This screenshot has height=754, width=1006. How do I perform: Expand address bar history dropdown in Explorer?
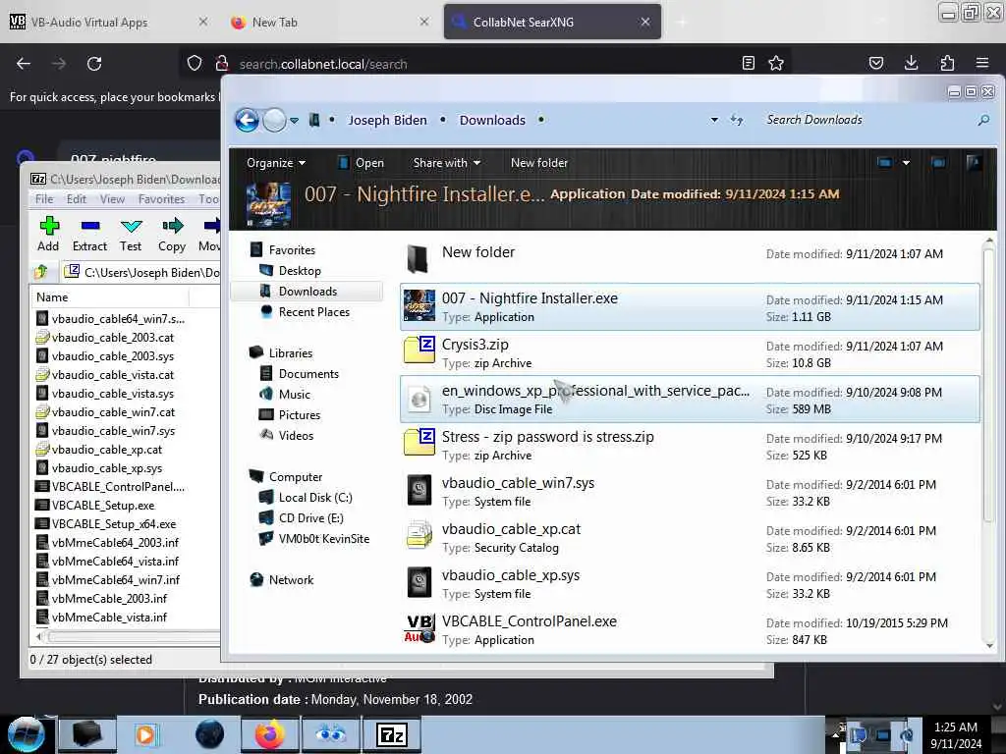714,120
